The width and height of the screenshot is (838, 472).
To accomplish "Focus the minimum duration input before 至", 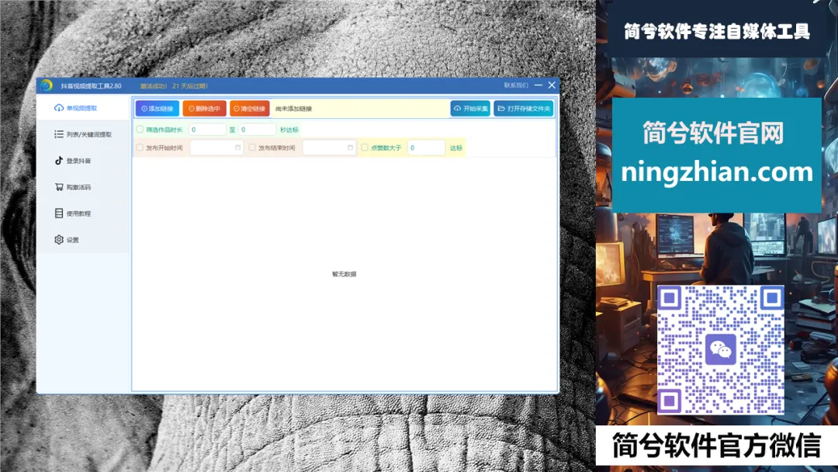I will [207, 130].
